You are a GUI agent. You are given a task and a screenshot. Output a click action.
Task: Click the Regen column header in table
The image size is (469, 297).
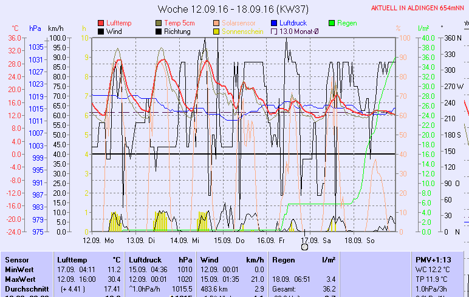point(284,259)
